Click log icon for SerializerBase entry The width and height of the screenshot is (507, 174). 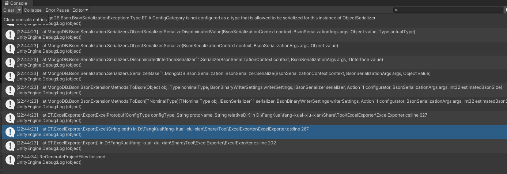point(10,76)
